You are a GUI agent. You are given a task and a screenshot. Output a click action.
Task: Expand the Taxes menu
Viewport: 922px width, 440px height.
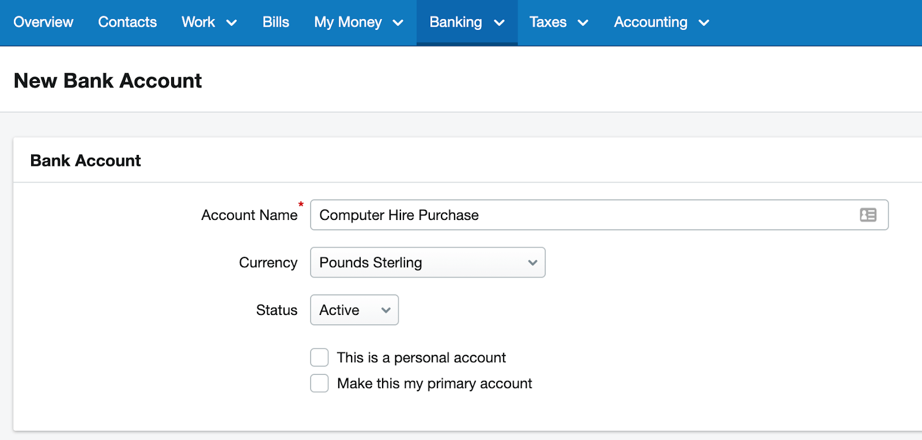point(559,22)
